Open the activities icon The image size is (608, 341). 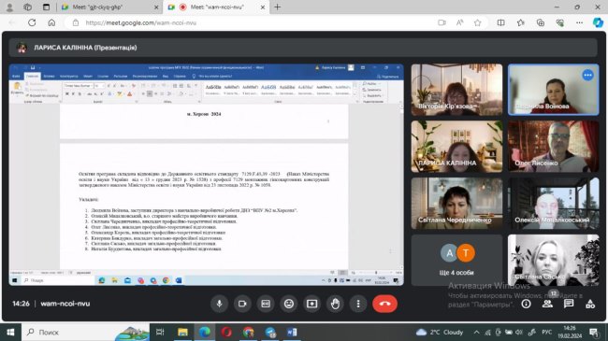point(590,304)
